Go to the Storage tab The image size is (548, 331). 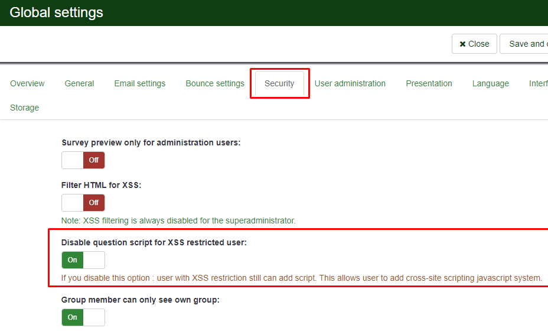click(x=25, y=108)
